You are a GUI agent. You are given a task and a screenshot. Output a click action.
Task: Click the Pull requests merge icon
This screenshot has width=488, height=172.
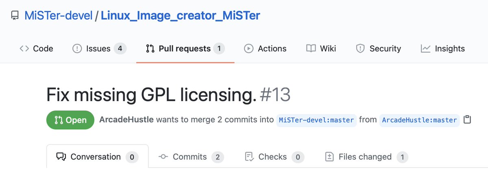(x=150, y=49)
